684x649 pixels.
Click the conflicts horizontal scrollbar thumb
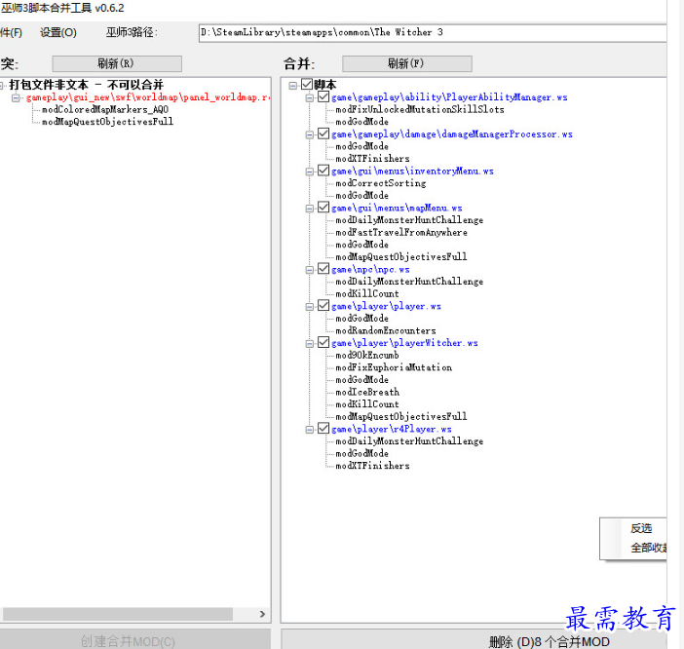pos(117,614)
